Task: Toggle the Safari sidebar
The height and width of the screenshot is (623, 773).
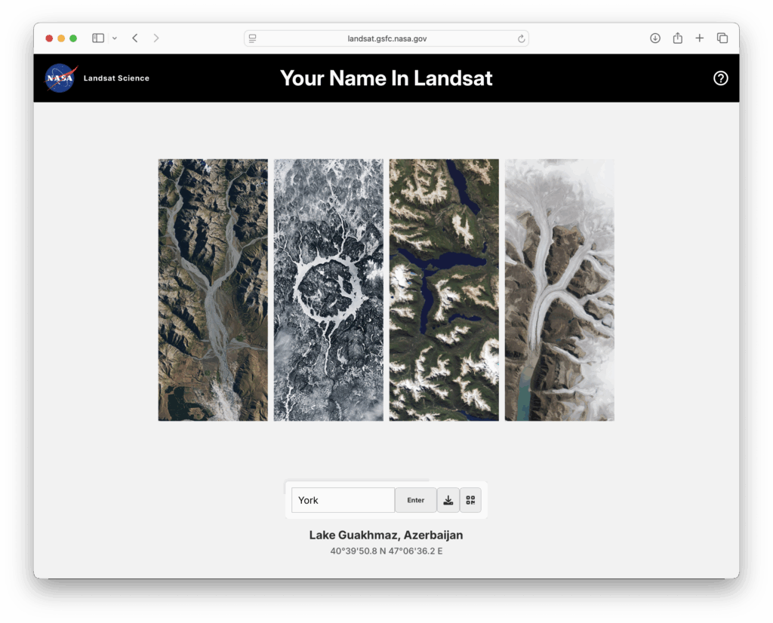Action: (98, 38)
